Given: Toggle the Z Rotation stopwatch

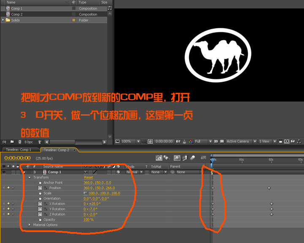Looking at the screenshot, I should click(40, 214).
